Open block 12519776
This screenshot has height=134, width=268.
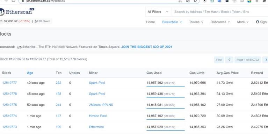click(x=9, y=94)
